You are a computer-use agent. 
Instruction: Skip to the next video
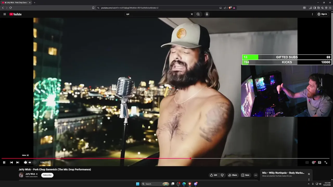point(17,162)
